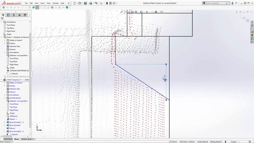254x143 pixels.
Task: Select PropertyManager tab
Action: [x=8, y=15]
